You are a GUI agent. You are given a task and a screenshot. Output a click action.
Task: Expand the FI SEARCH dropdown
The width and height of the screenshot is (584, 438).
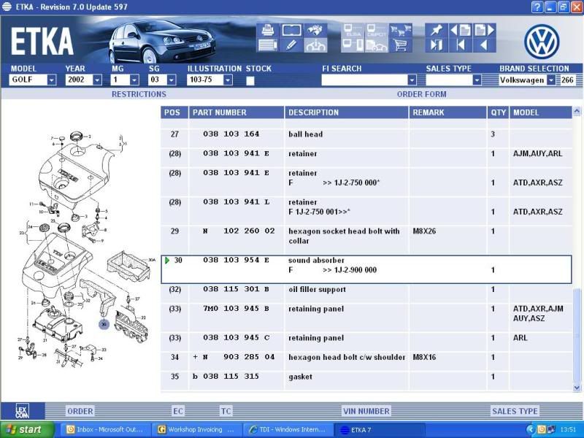point(412,80)
